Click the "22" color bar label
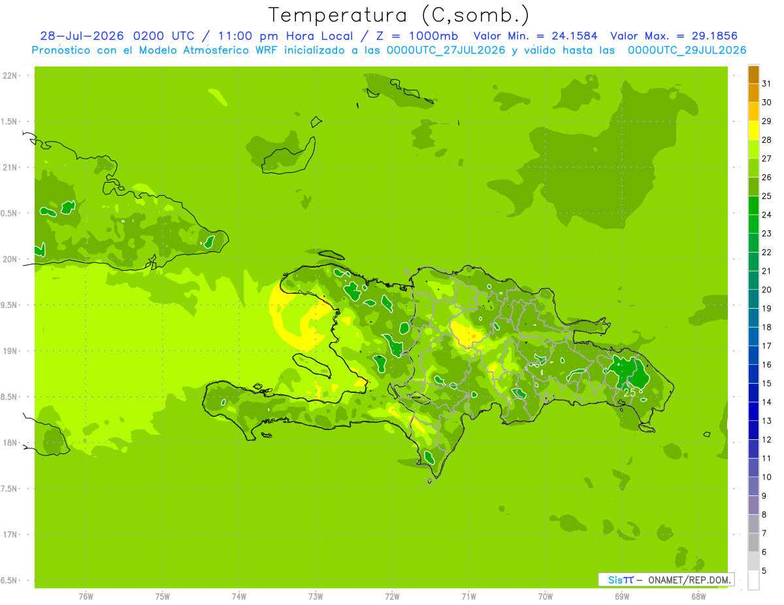784x605 pixels. point(767,253)
